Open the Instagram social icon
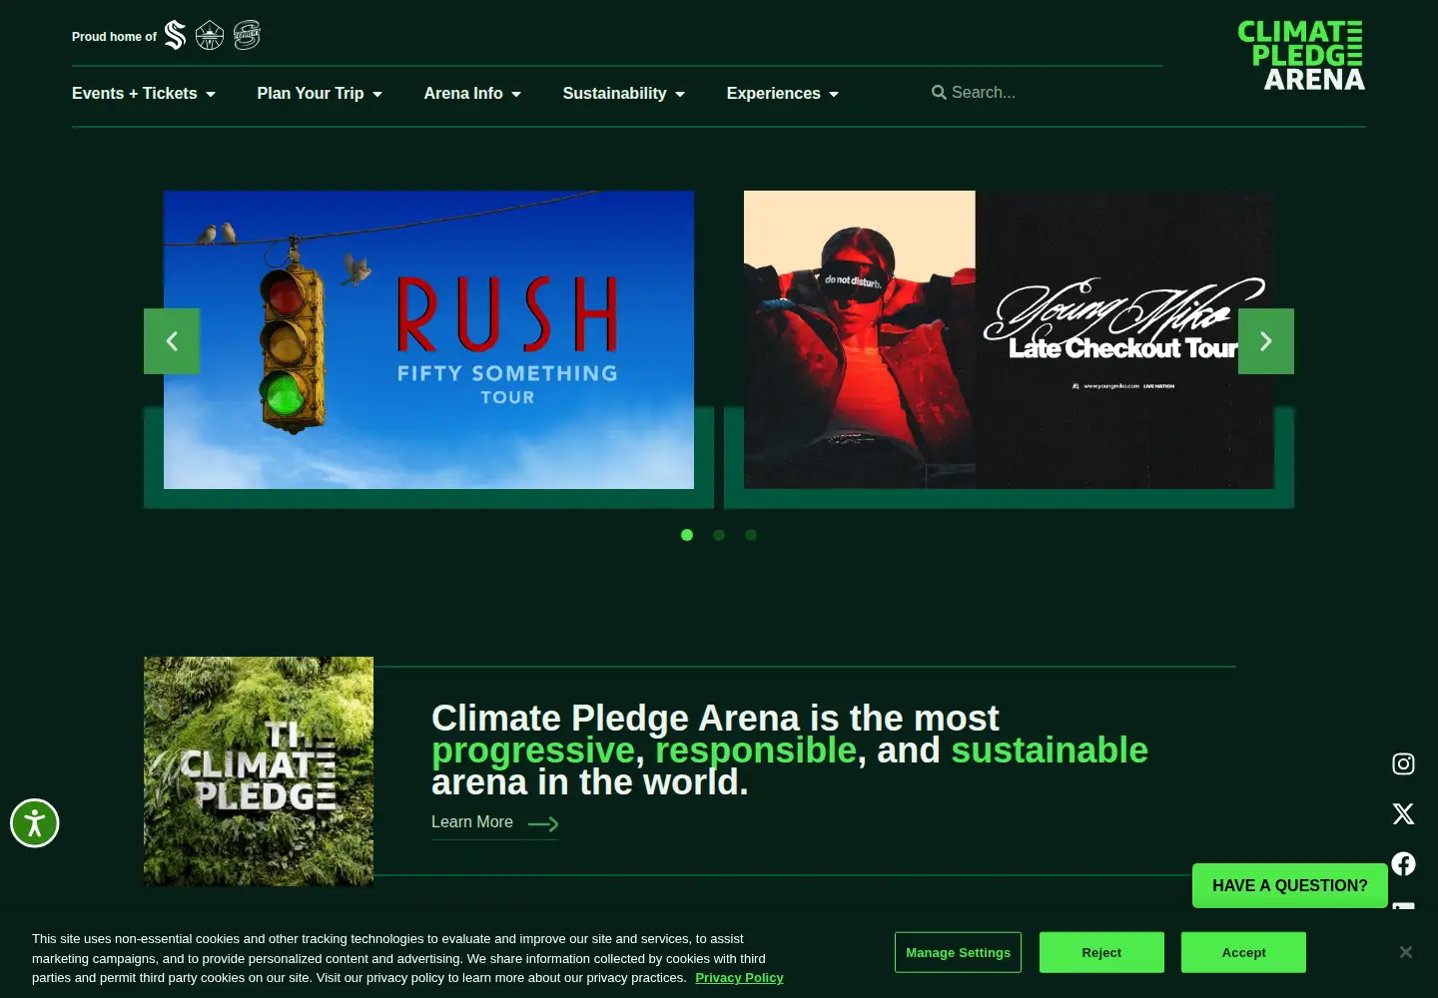The height and width of the screenshot is (998, 1438). pyautogui.click(x=1403, y=763)
